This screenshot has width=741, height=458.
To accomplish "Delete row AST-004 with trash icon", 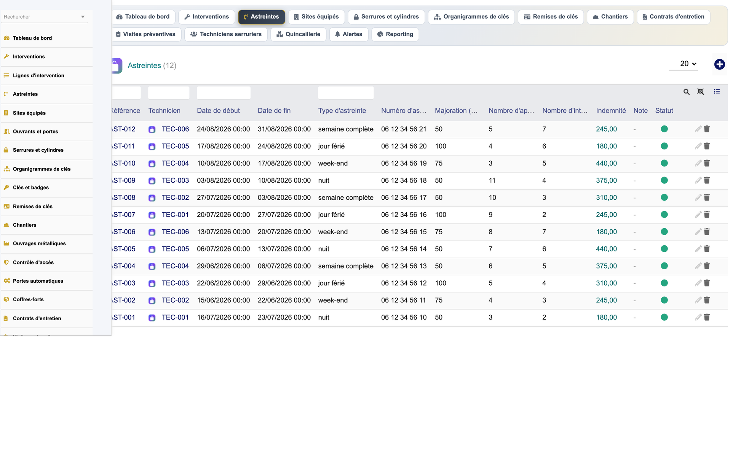I will [707, 266].
